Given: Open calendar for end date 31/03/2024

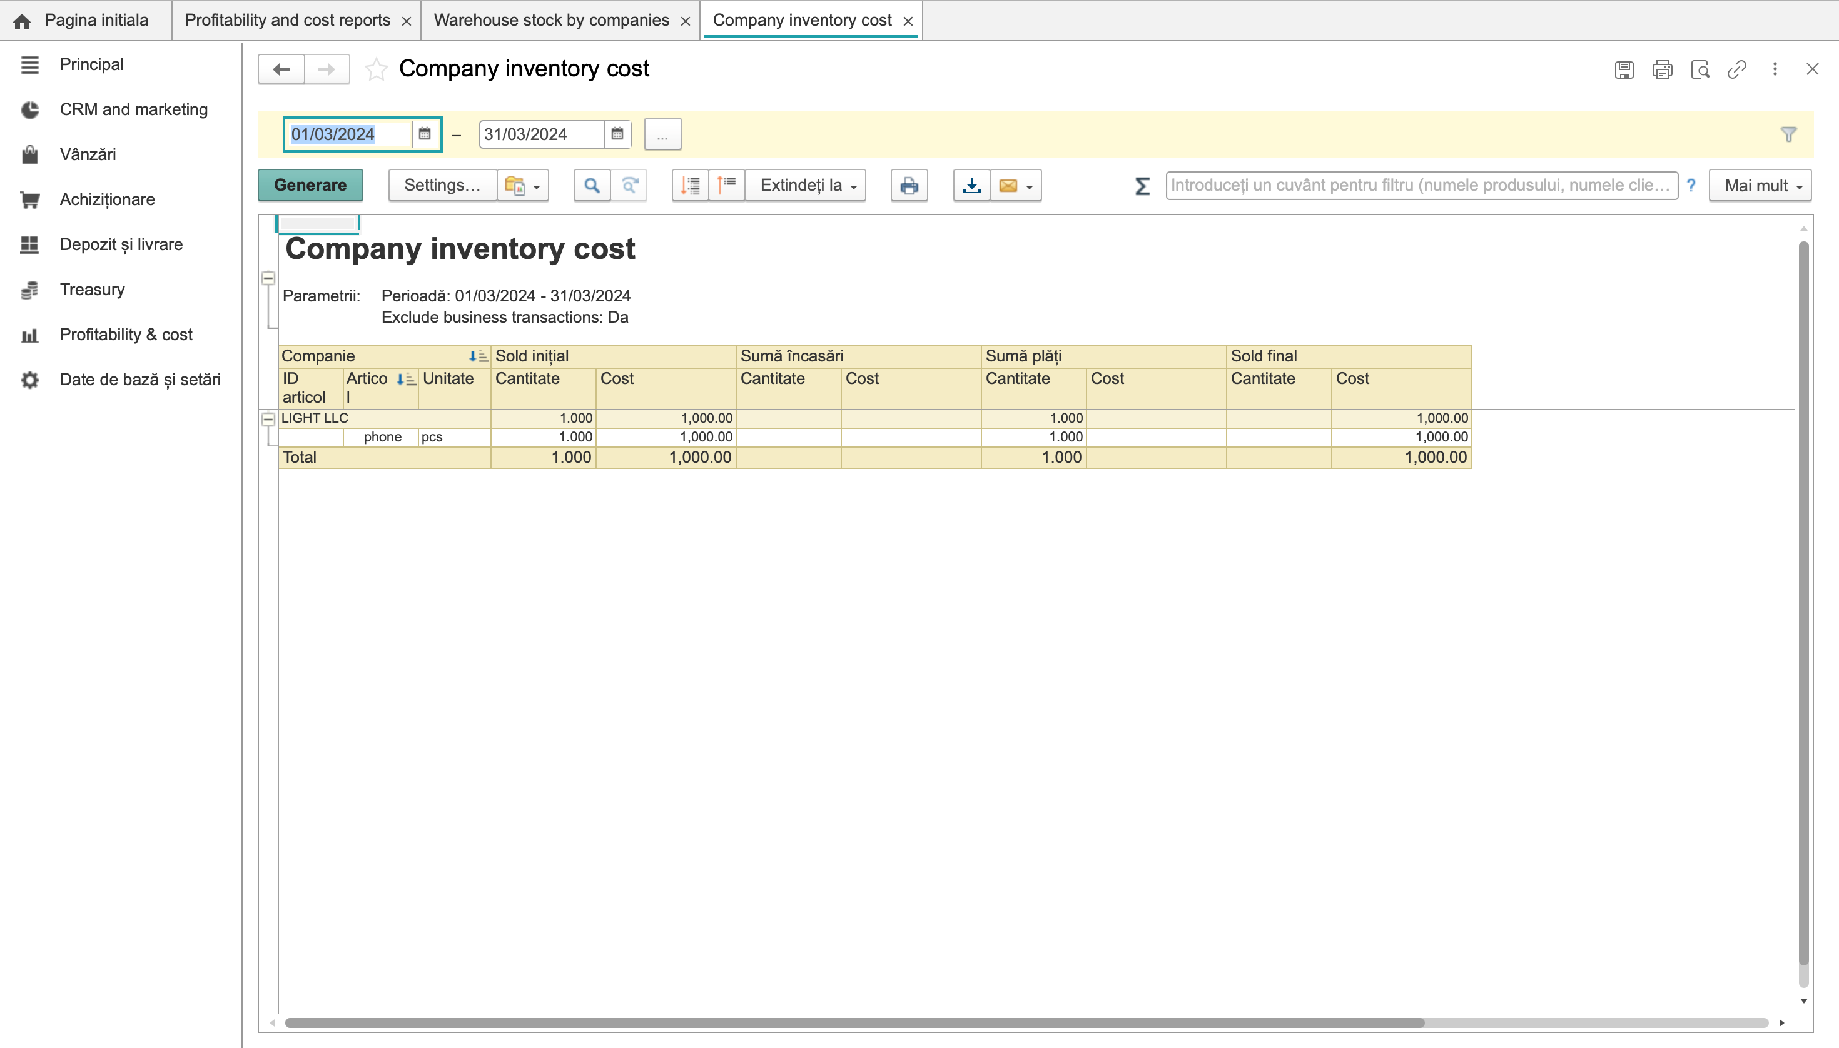Looking at the screenshot, I should click(x=617, y=134).
